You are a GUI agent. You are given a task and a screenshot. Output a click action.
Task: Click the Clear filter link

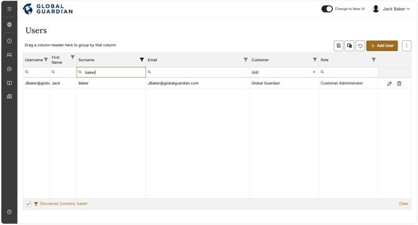click(404, 204)
